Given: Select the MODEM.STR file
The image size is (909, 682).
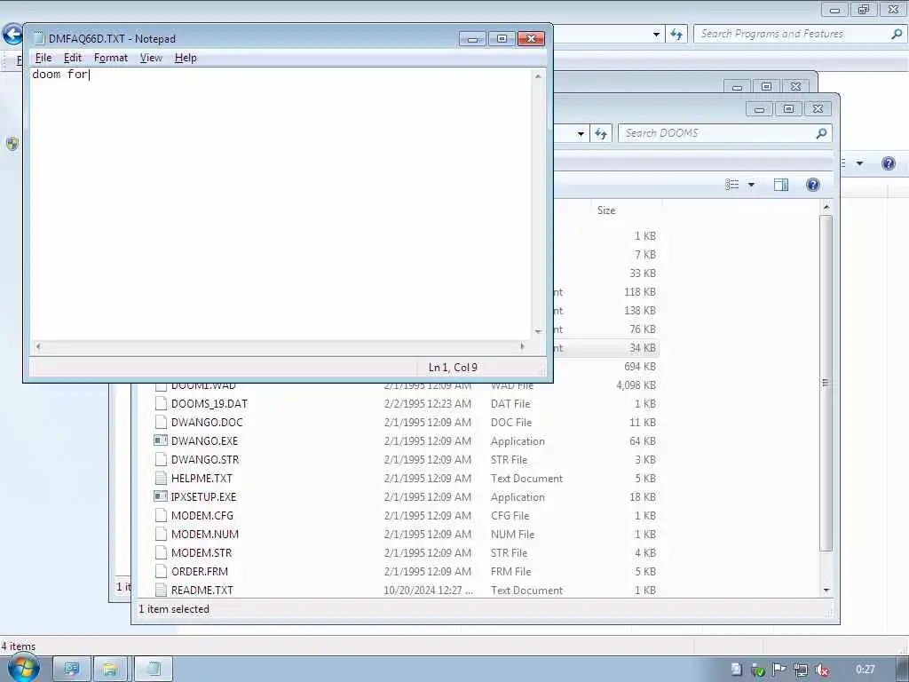Looking at the screenshot, I should tap(202, 552).
